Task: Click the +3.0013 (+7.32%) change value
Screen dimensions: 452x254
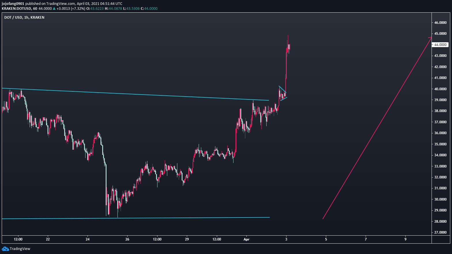Action: point(71,9)
